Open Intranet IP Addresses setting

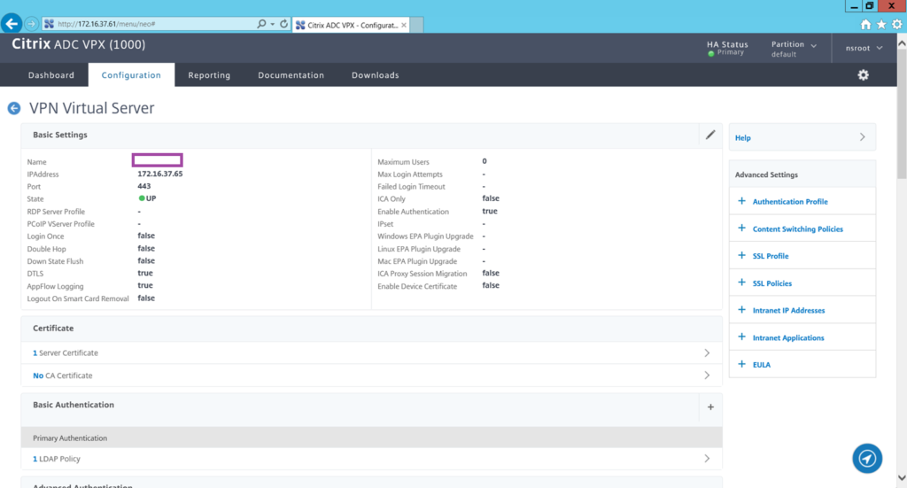[x=788, y=311]
